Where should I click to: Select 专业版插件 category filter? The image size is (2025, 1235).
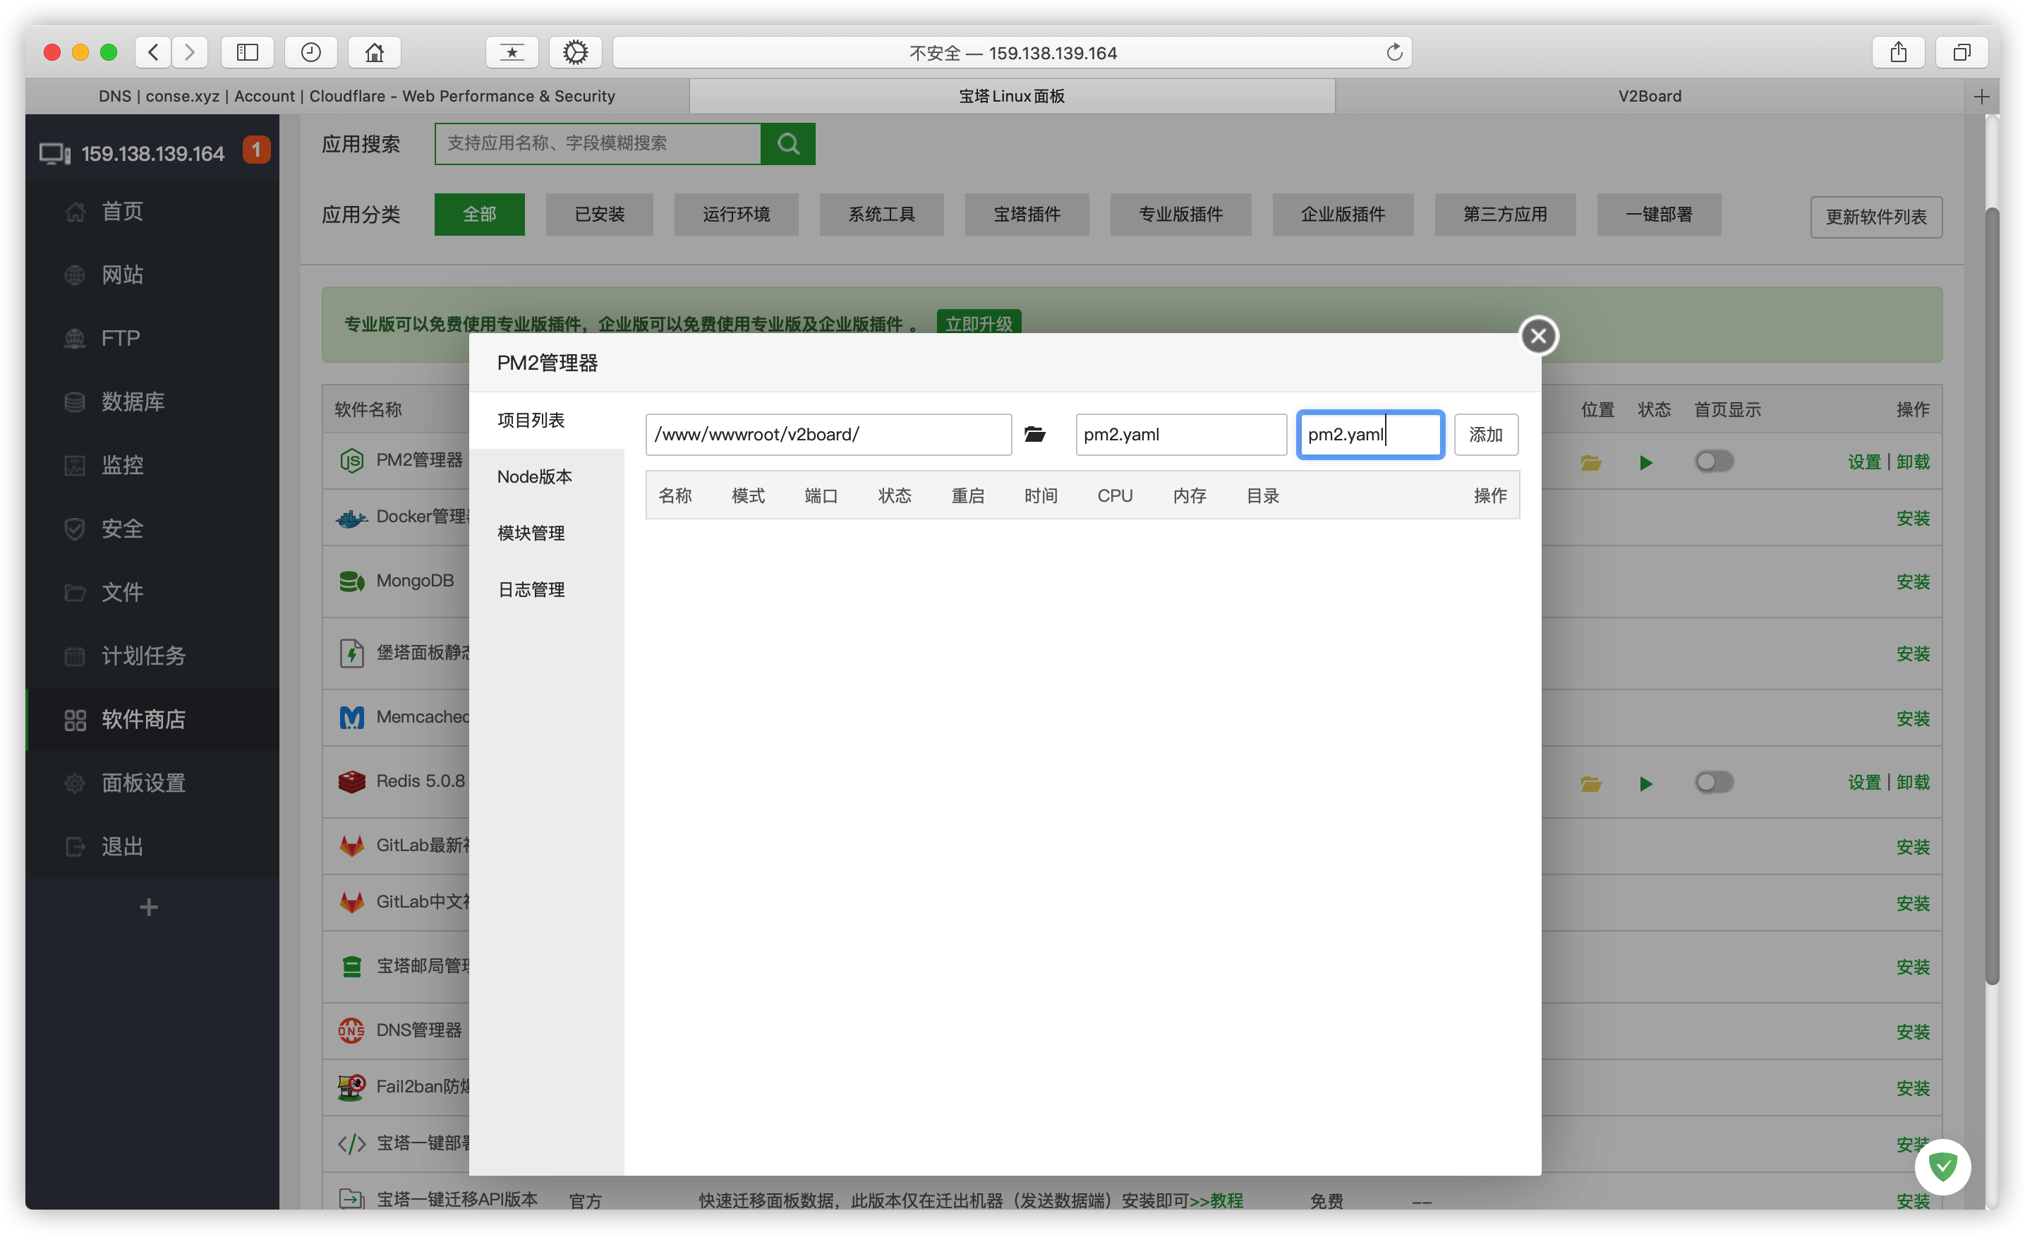[1180, 215]
